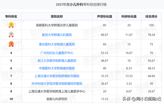Click reputation value 40 in Shengjing row

pyautogui.click(x=105, y=68)
